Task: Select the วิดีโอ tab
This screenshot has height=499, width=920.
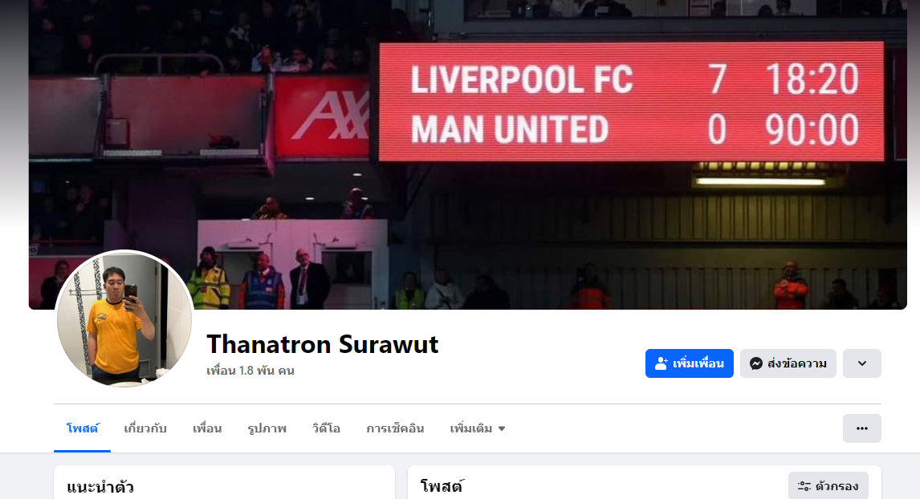Action: click(326, 428)
